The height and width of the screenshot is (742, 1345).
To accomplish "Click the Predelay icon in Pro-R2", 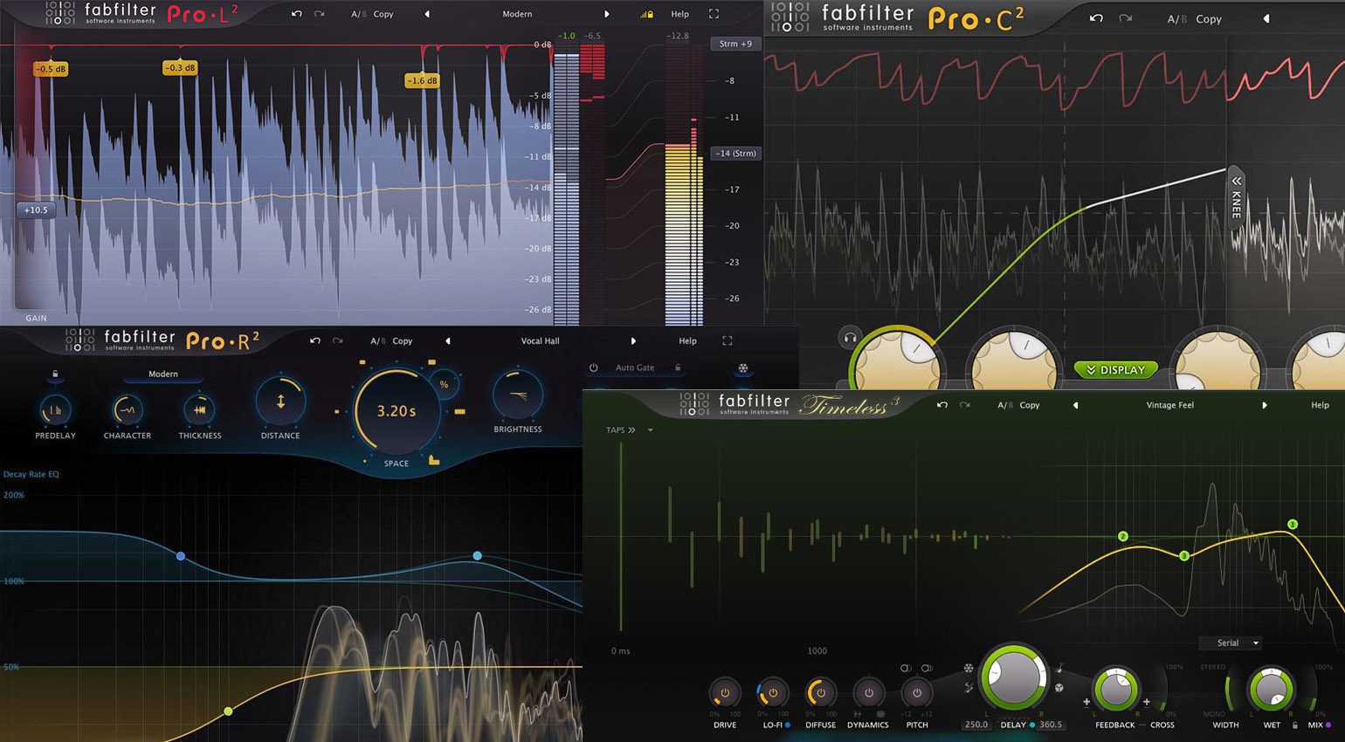I will coord(55,409).
